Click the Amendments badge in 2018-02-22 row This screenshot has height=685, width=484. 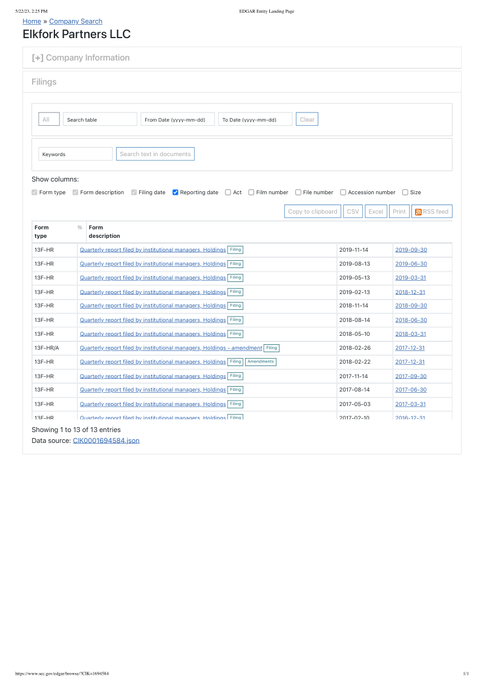tap(261, 362)
